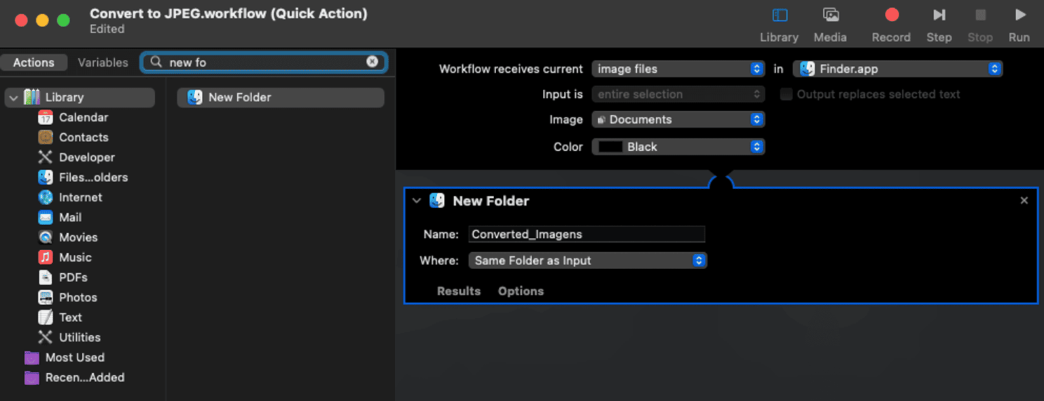Switch to the Variables tab
Screen dimensions: 1044x401
(x=103, y=63)
